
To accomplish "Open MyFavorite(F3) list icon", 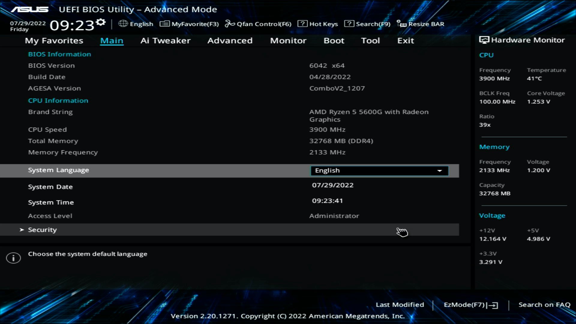I will 164,24.
